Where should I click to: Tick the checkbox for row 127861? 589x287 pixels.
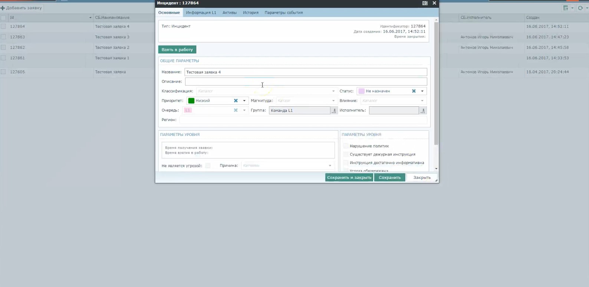[3, 58]
